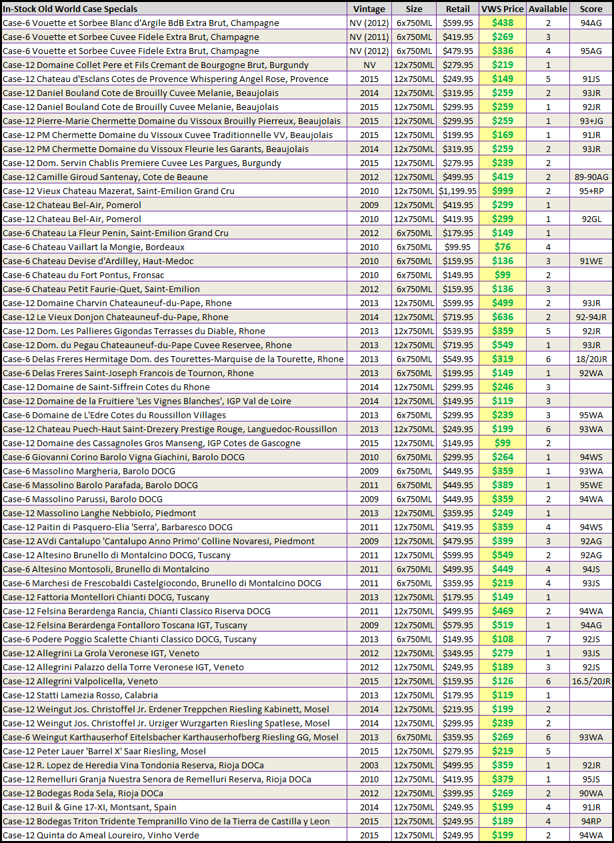Click the Chateau La Fleur Penin wine name
614x843 pixels.
tap(115, 233)
